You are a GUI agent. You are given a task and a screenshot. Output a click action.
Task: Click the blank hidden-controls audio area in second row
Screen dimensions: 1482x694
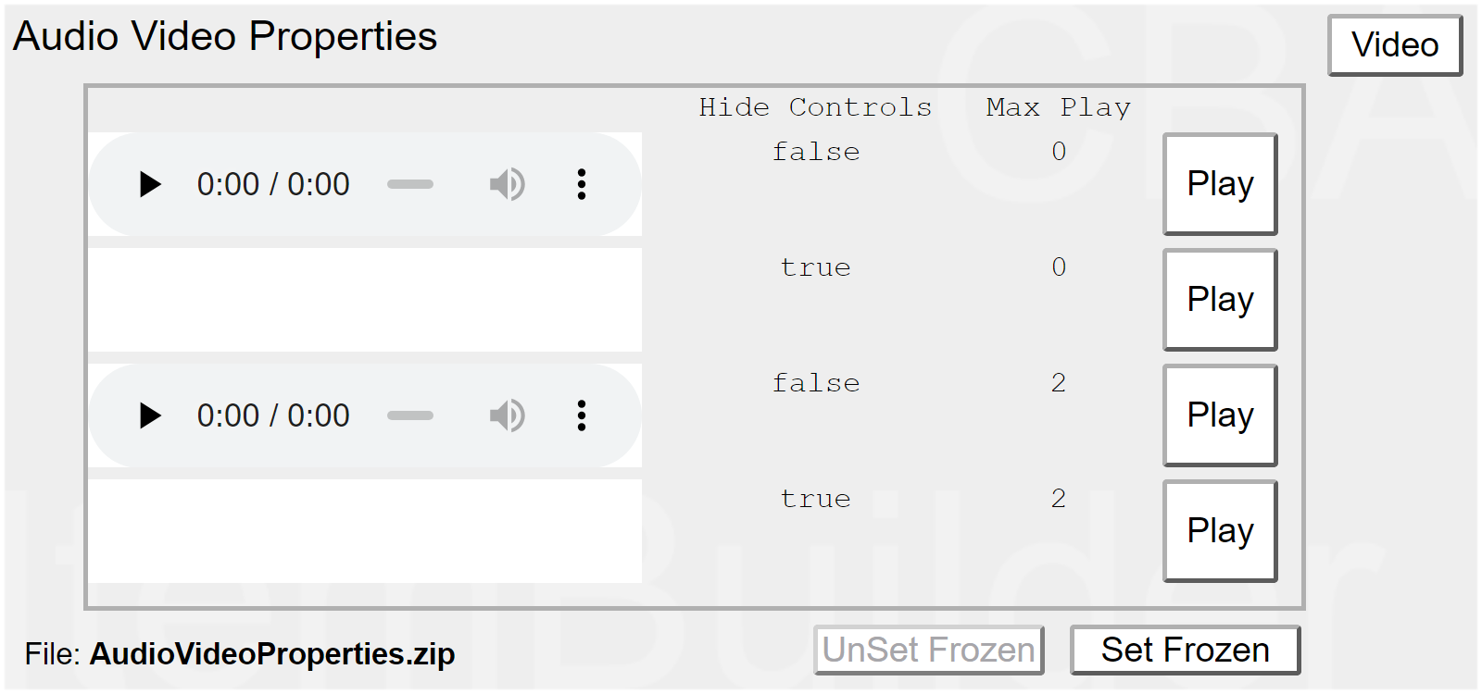click(365, 300)
